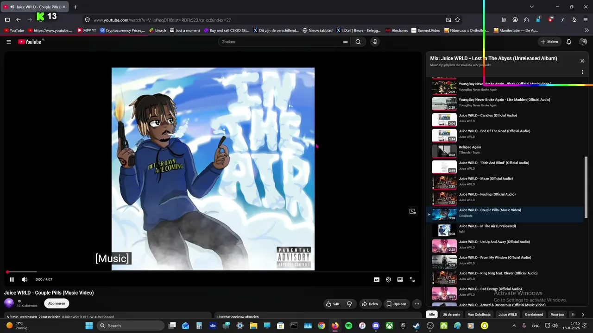Enter fullscreen video mode
Viewport: 593px width, 333px height.
[x=412, y=279]
